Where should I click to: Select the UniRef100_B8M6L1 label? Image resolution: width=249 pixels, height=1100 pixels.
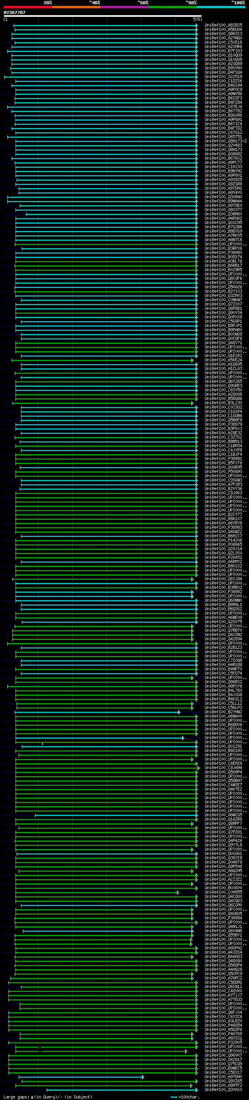click(223, 605)
